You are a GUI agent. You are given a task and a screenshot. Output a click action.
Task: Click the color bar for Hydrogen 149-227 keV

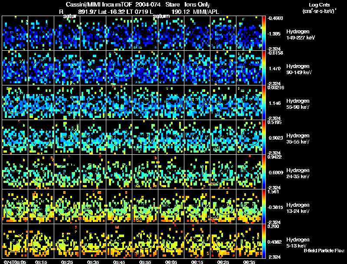[264, 33]
